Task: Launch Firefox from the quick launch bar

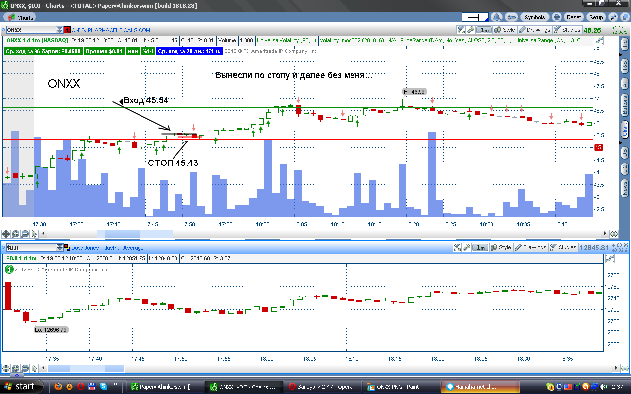Action: [x=58, y=386]
